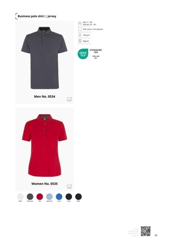
Task: Select the Silver grey color swatch
Action: 30,197
